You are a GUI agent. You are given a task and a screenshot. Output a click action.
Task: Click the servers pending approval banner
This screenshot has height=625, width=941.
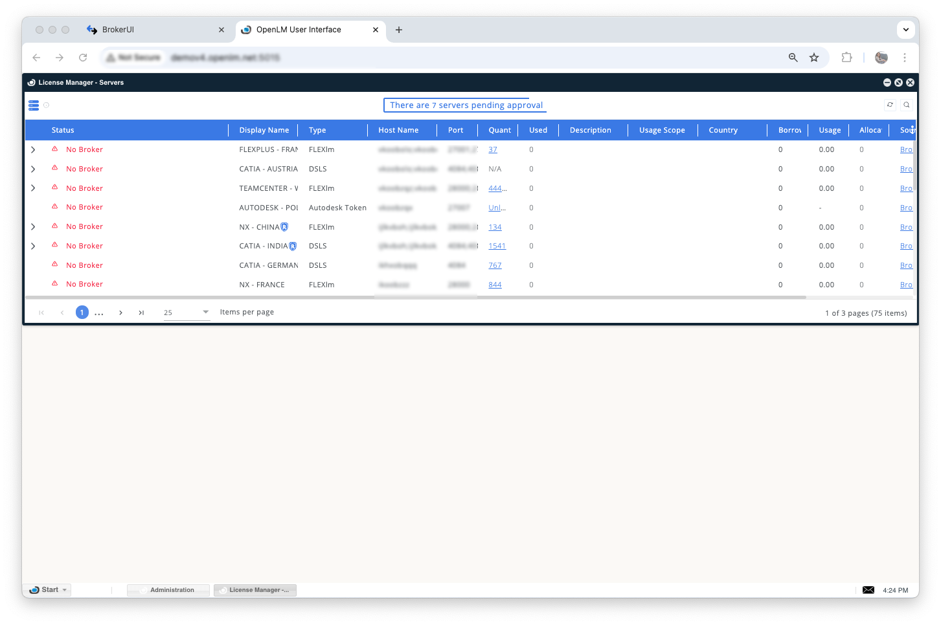tap(466, 105)
